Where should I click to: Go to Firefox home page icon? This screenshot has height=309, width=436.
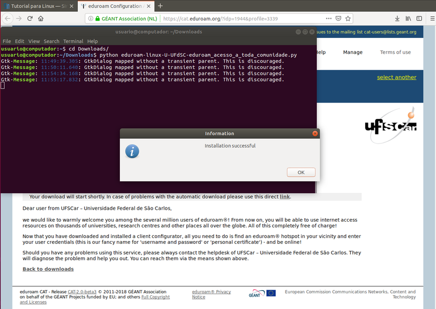[41, 19]
